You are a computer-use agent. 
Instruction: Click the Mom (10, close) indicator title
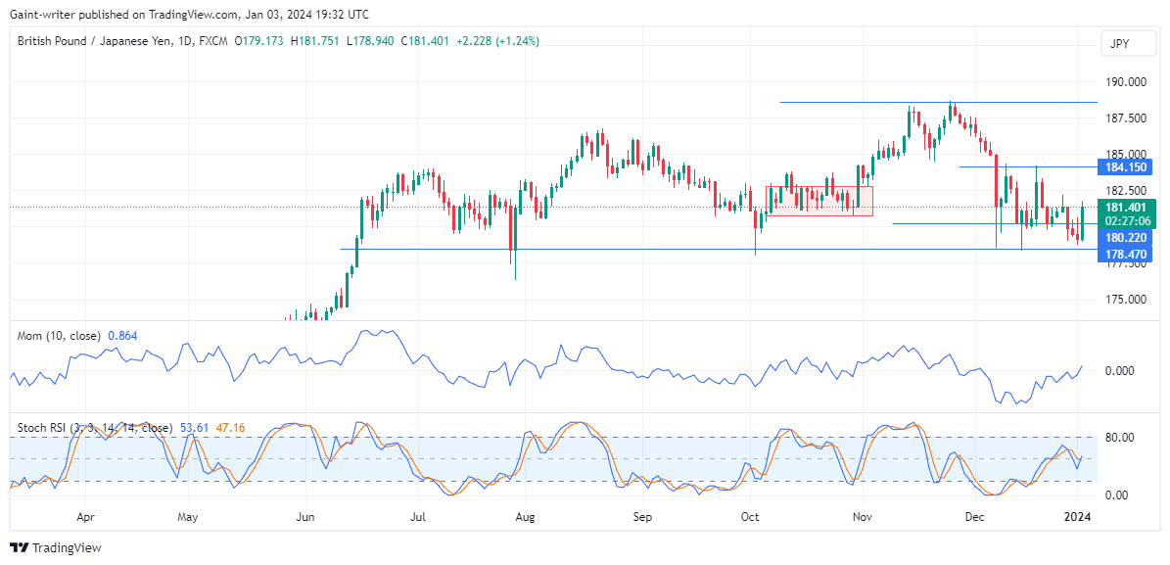coord(59,335)
